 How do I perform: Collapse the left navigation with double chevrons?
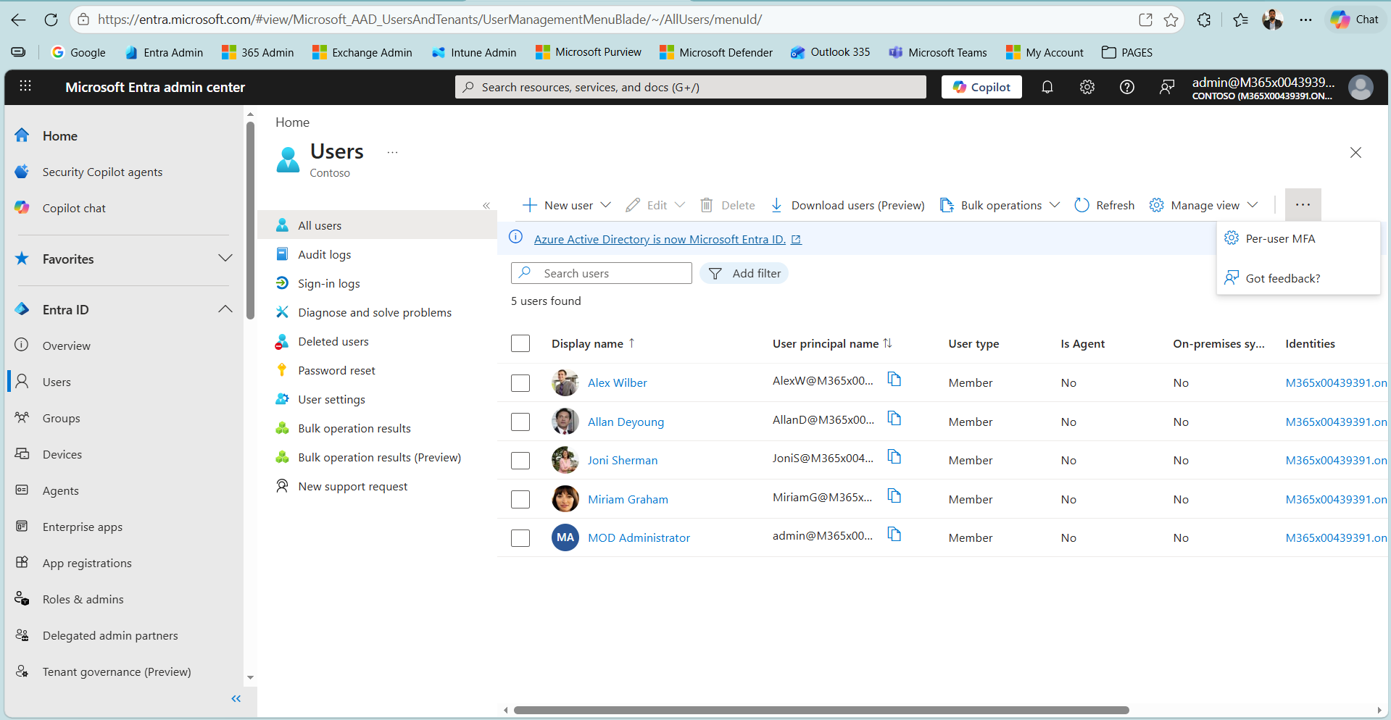(x=236, y=698)
